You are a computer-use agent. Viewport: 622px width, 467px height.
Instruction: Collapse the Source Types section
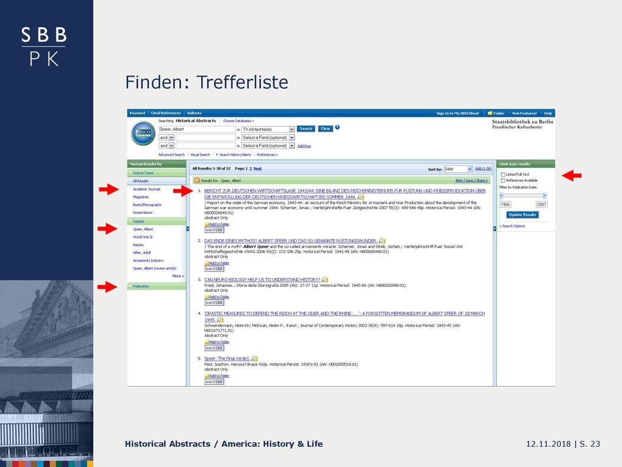[x=131, y=173]
